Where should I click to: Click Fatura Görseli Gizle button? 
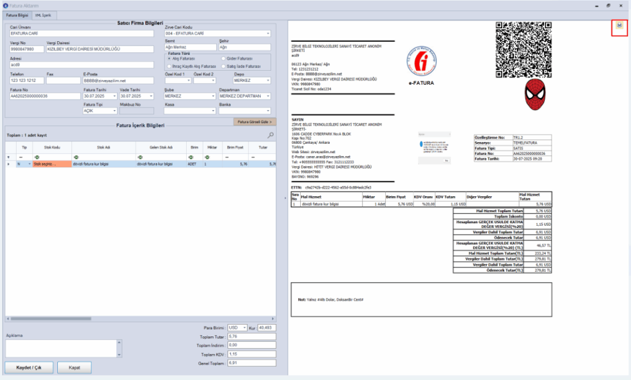pos(254,122)
